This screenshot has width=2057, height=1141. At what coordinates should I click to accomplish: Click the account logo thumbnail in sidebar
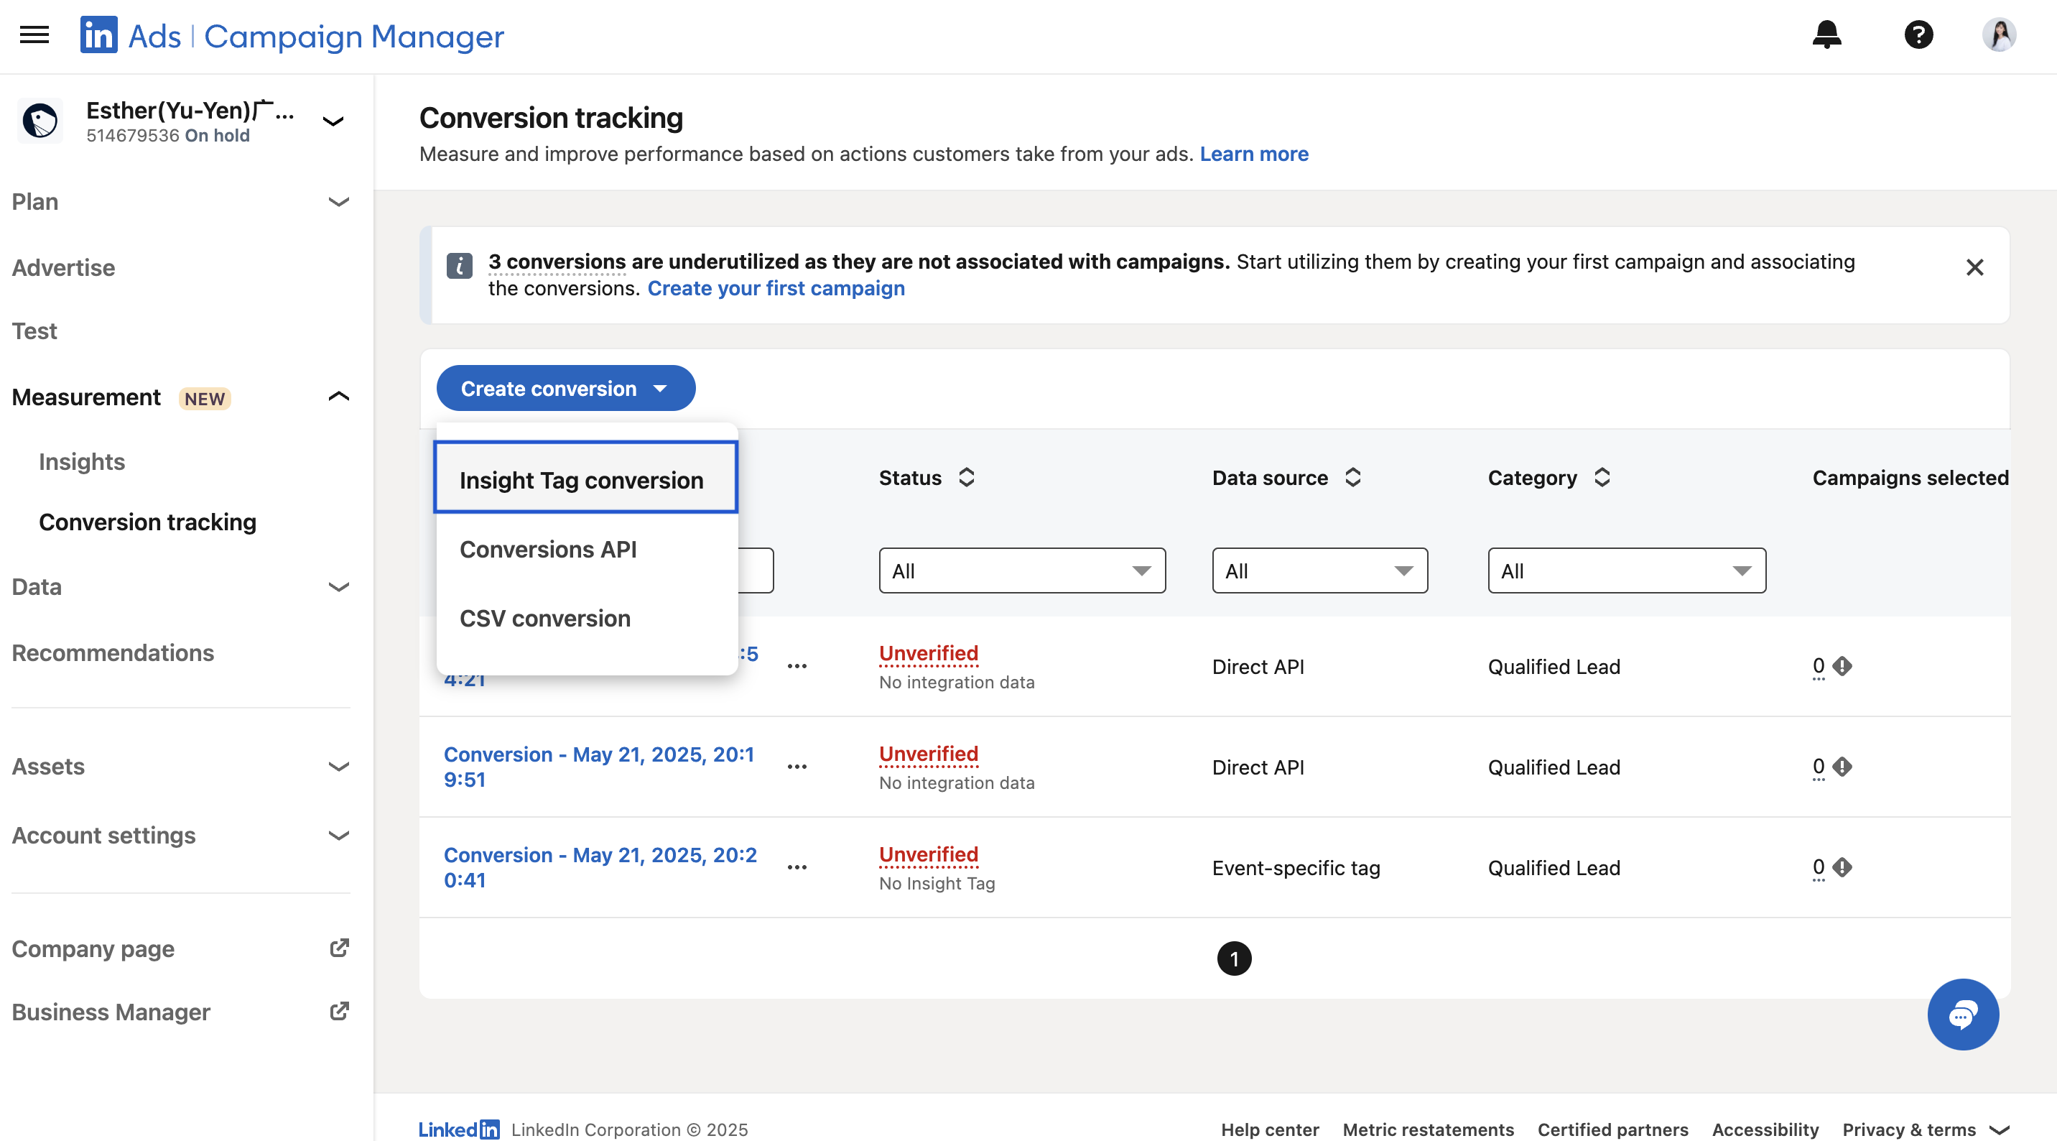tap(40, 121)
